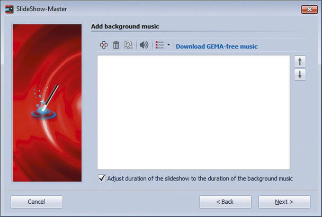Click the red list view icon
322x217 pixels.
click(x=160, y=45)
